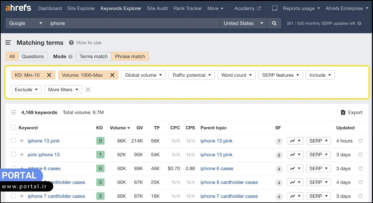Go to Site Explorer in the top menu

click(x=81, y=8)
